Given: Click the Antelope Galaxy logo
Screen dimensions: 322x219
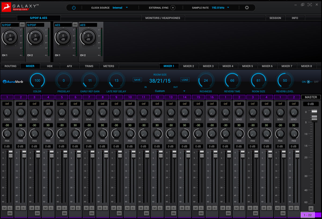Looking at the screenshot, I should point(6,7).
